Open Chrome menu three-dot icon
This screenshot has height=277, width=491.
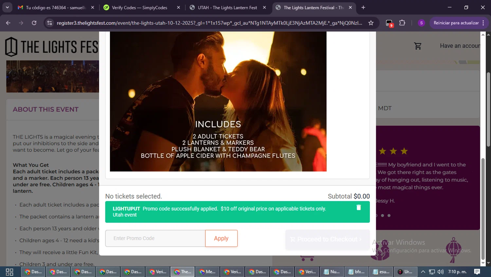483,23
